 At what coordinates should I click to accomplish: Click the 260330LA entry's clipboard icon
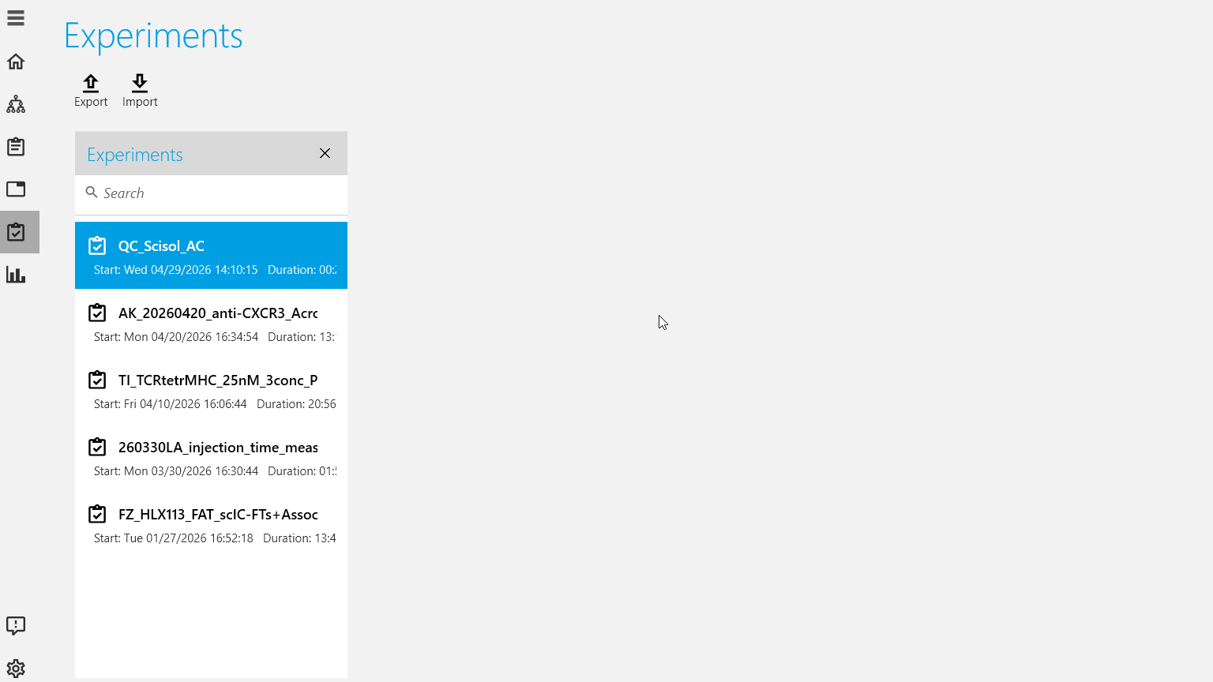pos(97,447)
